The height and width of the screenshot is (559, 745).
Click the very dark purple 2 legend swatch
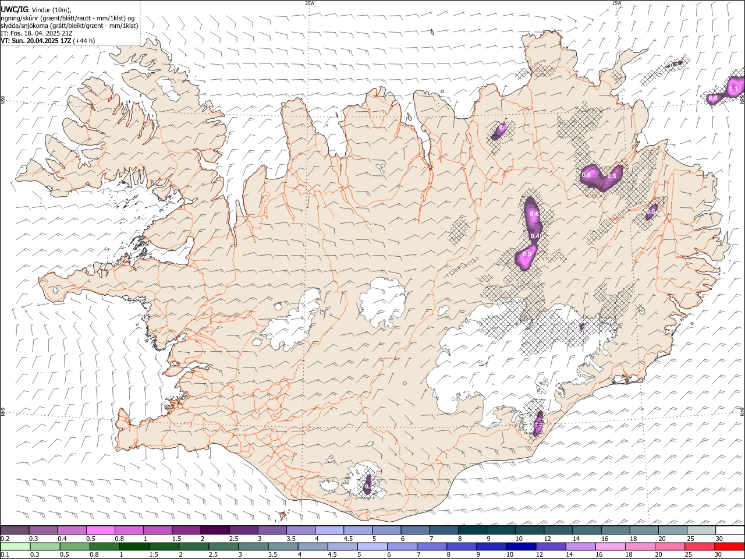coord(215,530)
